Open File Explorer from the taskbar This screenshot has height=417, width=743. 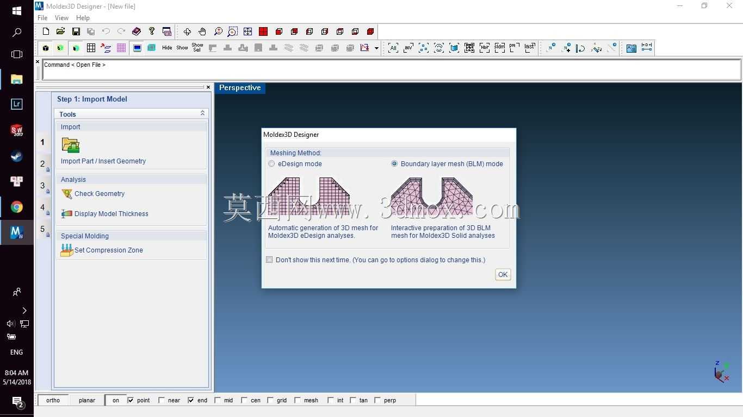tap(17, 79)
